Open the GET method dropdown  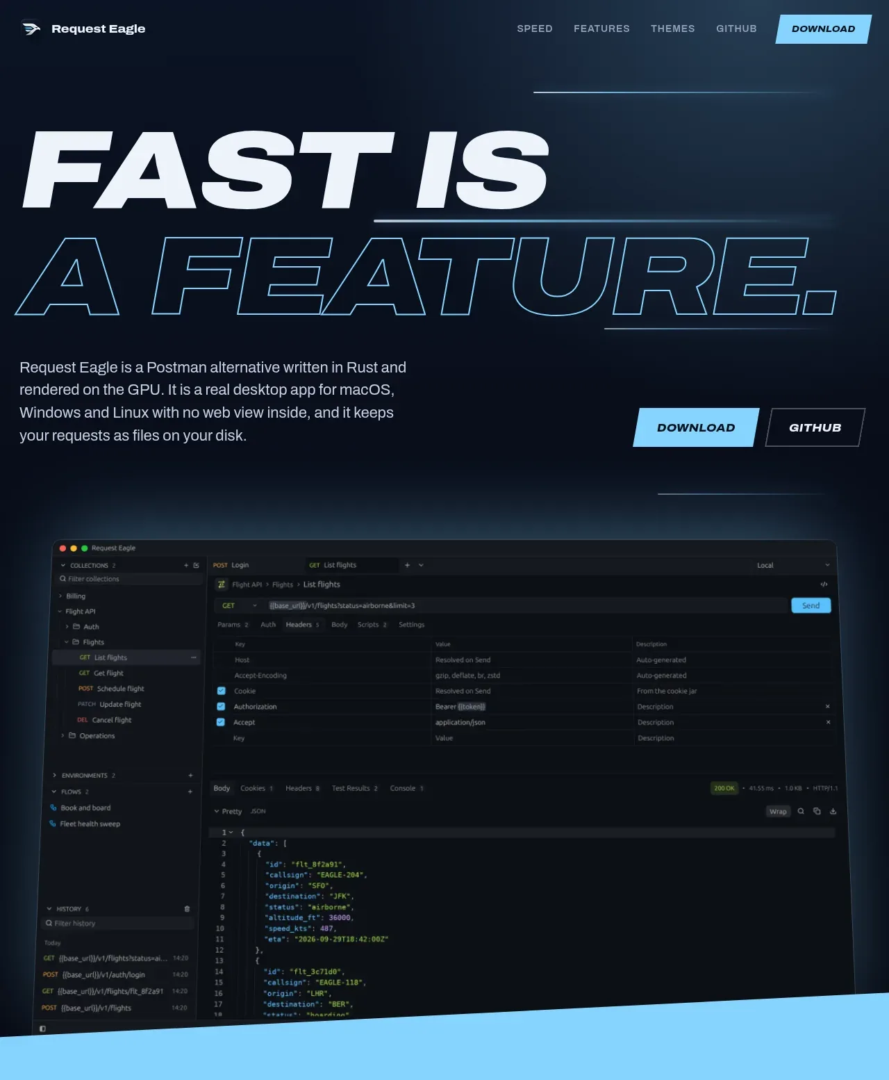coord(239,605)
